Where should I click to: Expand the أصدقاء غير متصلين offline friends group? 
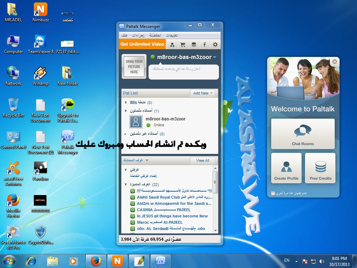pyautogui.click(x=126, y=134)
